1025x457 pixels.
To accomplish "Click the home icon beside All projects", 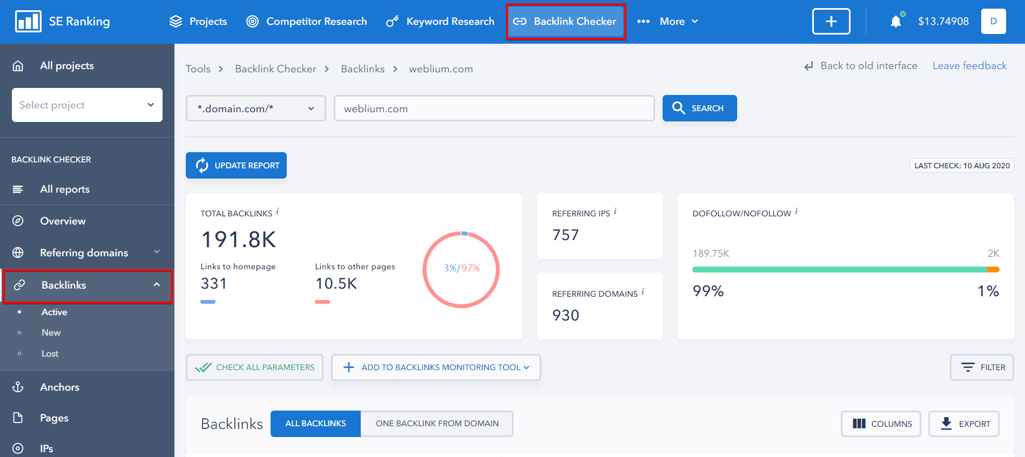I will click(x=18, y=66).
